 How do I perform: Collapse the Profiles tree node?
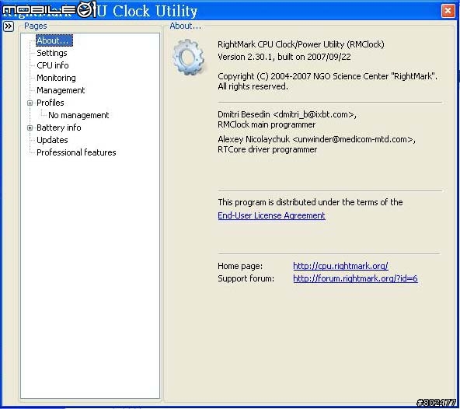(30, 103)
